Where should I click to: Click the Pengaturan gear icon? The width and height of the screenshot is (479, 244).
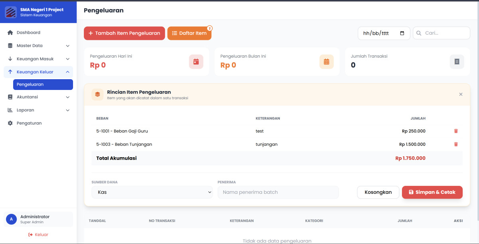pyautogui.click(x=10, y=123)
